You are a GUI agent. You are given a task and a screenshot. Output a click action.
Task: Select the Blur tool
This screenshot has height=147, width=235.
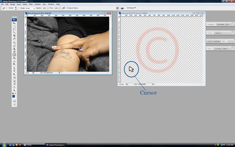[x=14, y=61]
